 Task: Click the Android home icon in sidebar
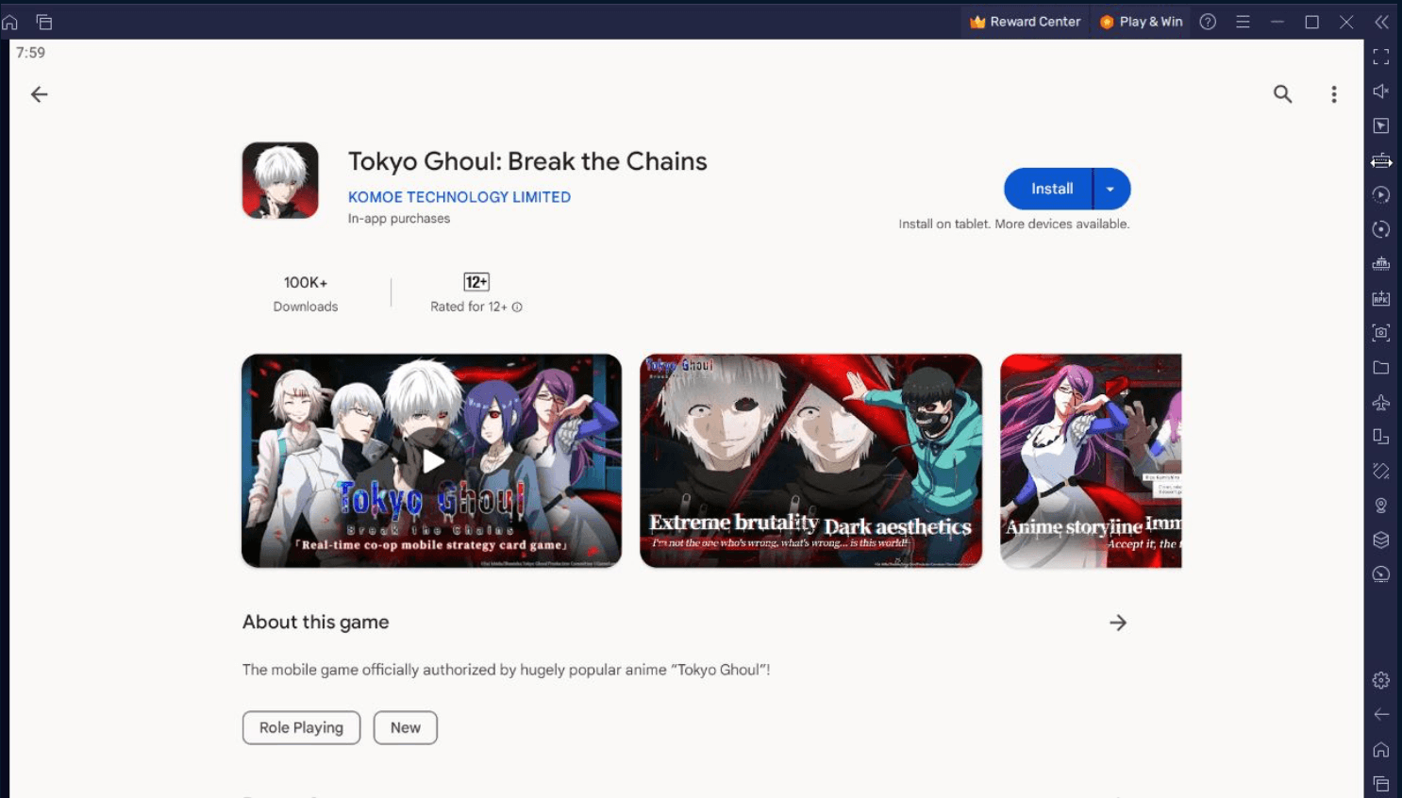pyautogui.click(x=1381, y=750)
